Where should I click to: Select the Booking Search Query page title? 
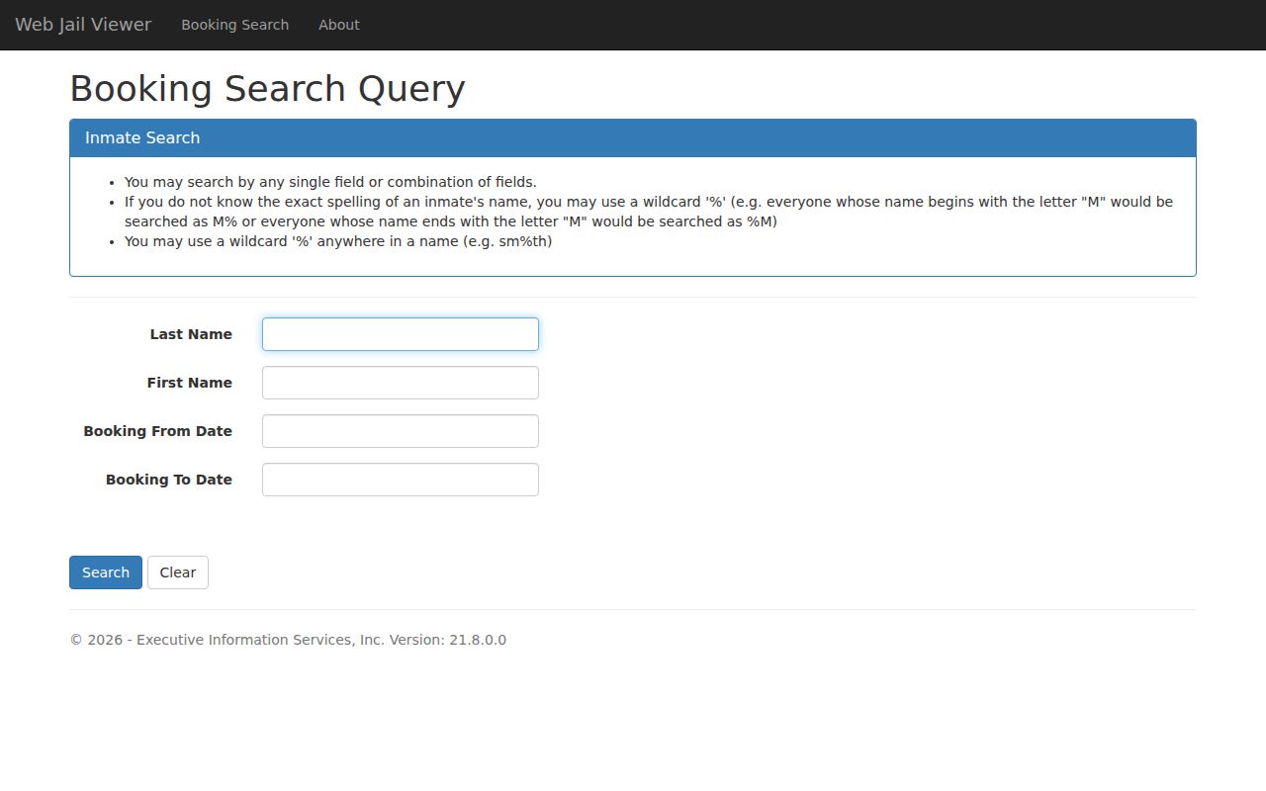[267, 88]
